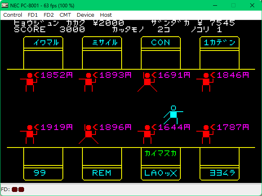Image resolution: width=262 pixels, height=196 pixels.
Task: Open the Device menu
Action: [x=85, y=15]
